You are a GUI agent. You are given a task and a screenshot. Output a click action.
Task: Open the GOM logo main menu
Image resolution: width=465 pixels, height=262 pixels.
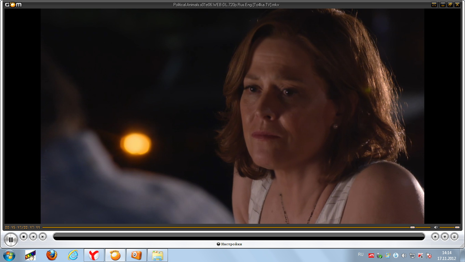point(13,4)
